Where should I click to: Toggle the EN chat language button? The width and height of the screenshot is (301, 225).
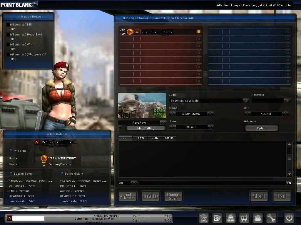[289, 183]
